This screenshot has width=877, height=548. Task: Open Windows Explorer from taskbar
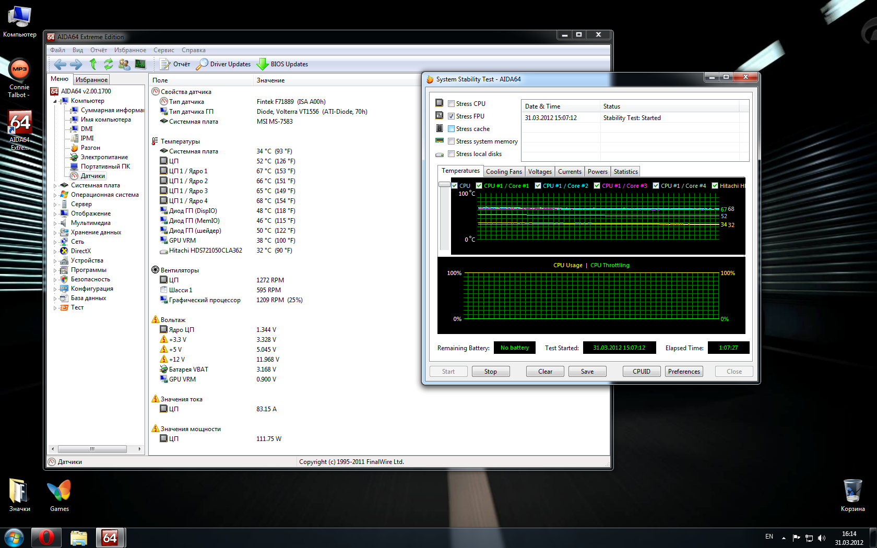[78, 538]
